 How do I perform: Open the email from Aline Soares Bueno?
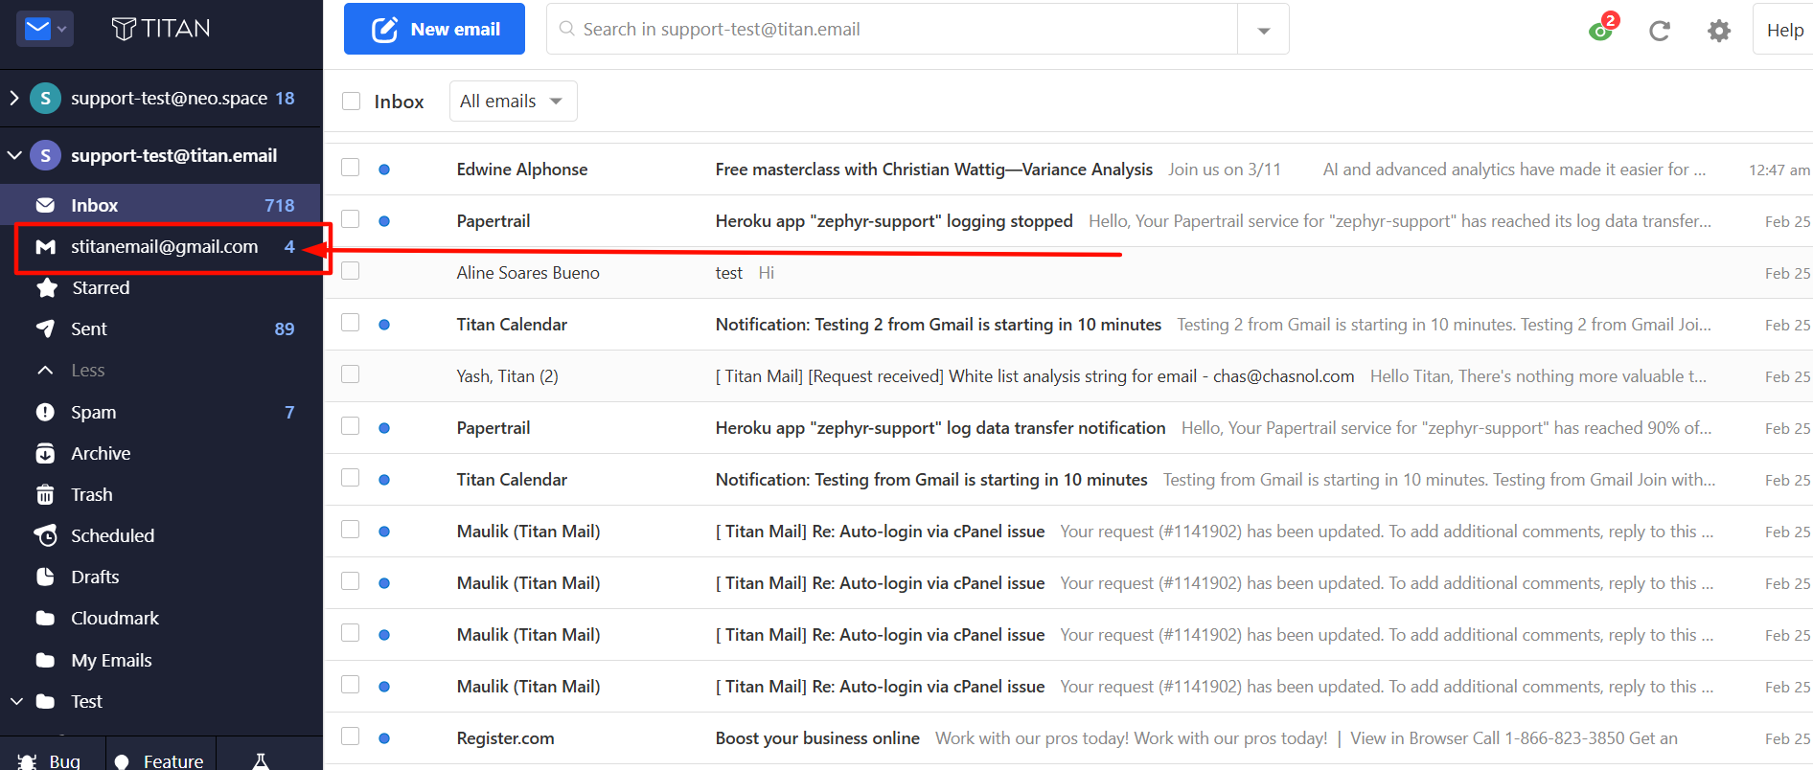coord(1068,273)
